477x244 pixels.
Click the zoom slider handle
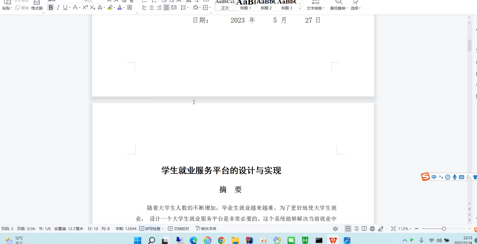[444, 229]
